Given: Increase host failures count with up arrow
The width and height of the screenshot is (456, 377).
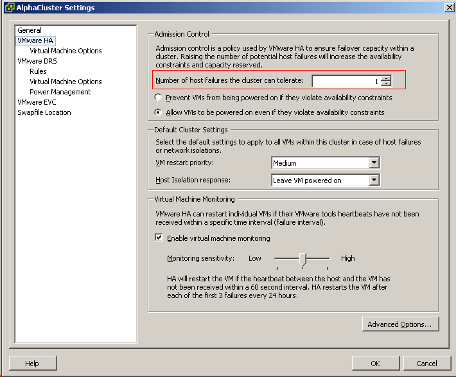Looking at the screenshot, I should (385, 79).
